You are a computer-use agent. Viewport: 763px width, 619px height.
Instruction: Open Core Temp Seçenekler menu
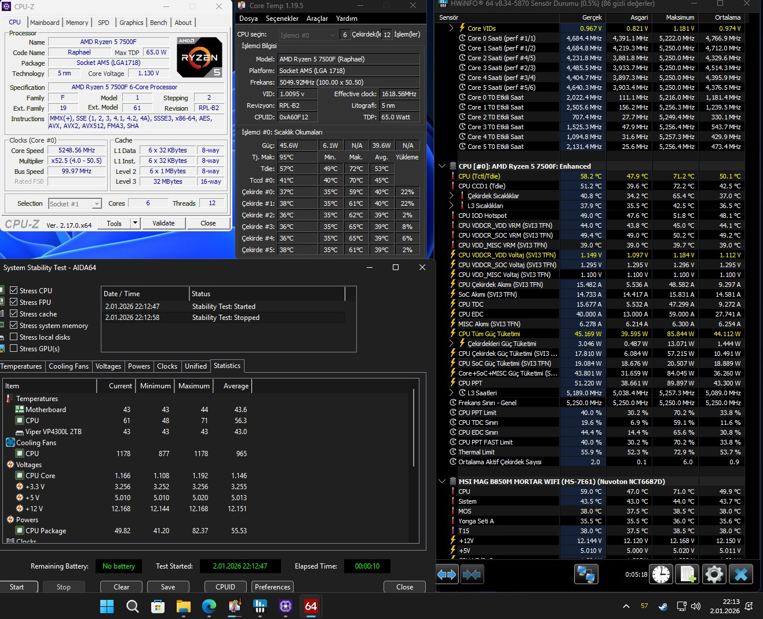click(282, 19)
